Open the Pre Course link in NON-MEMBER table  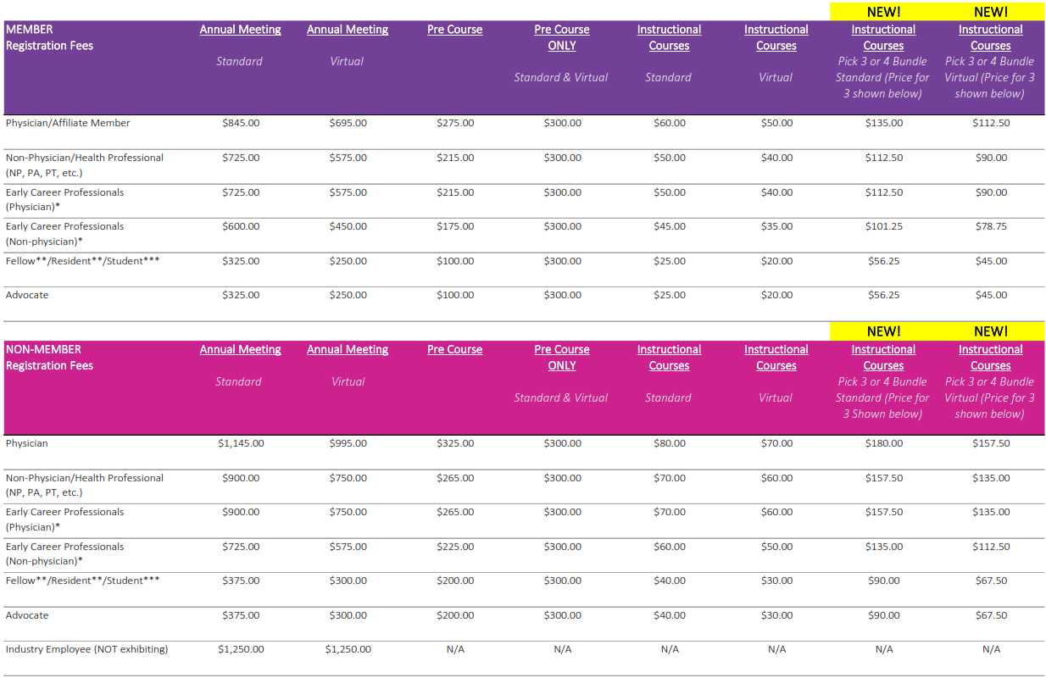tap(454, 349)
